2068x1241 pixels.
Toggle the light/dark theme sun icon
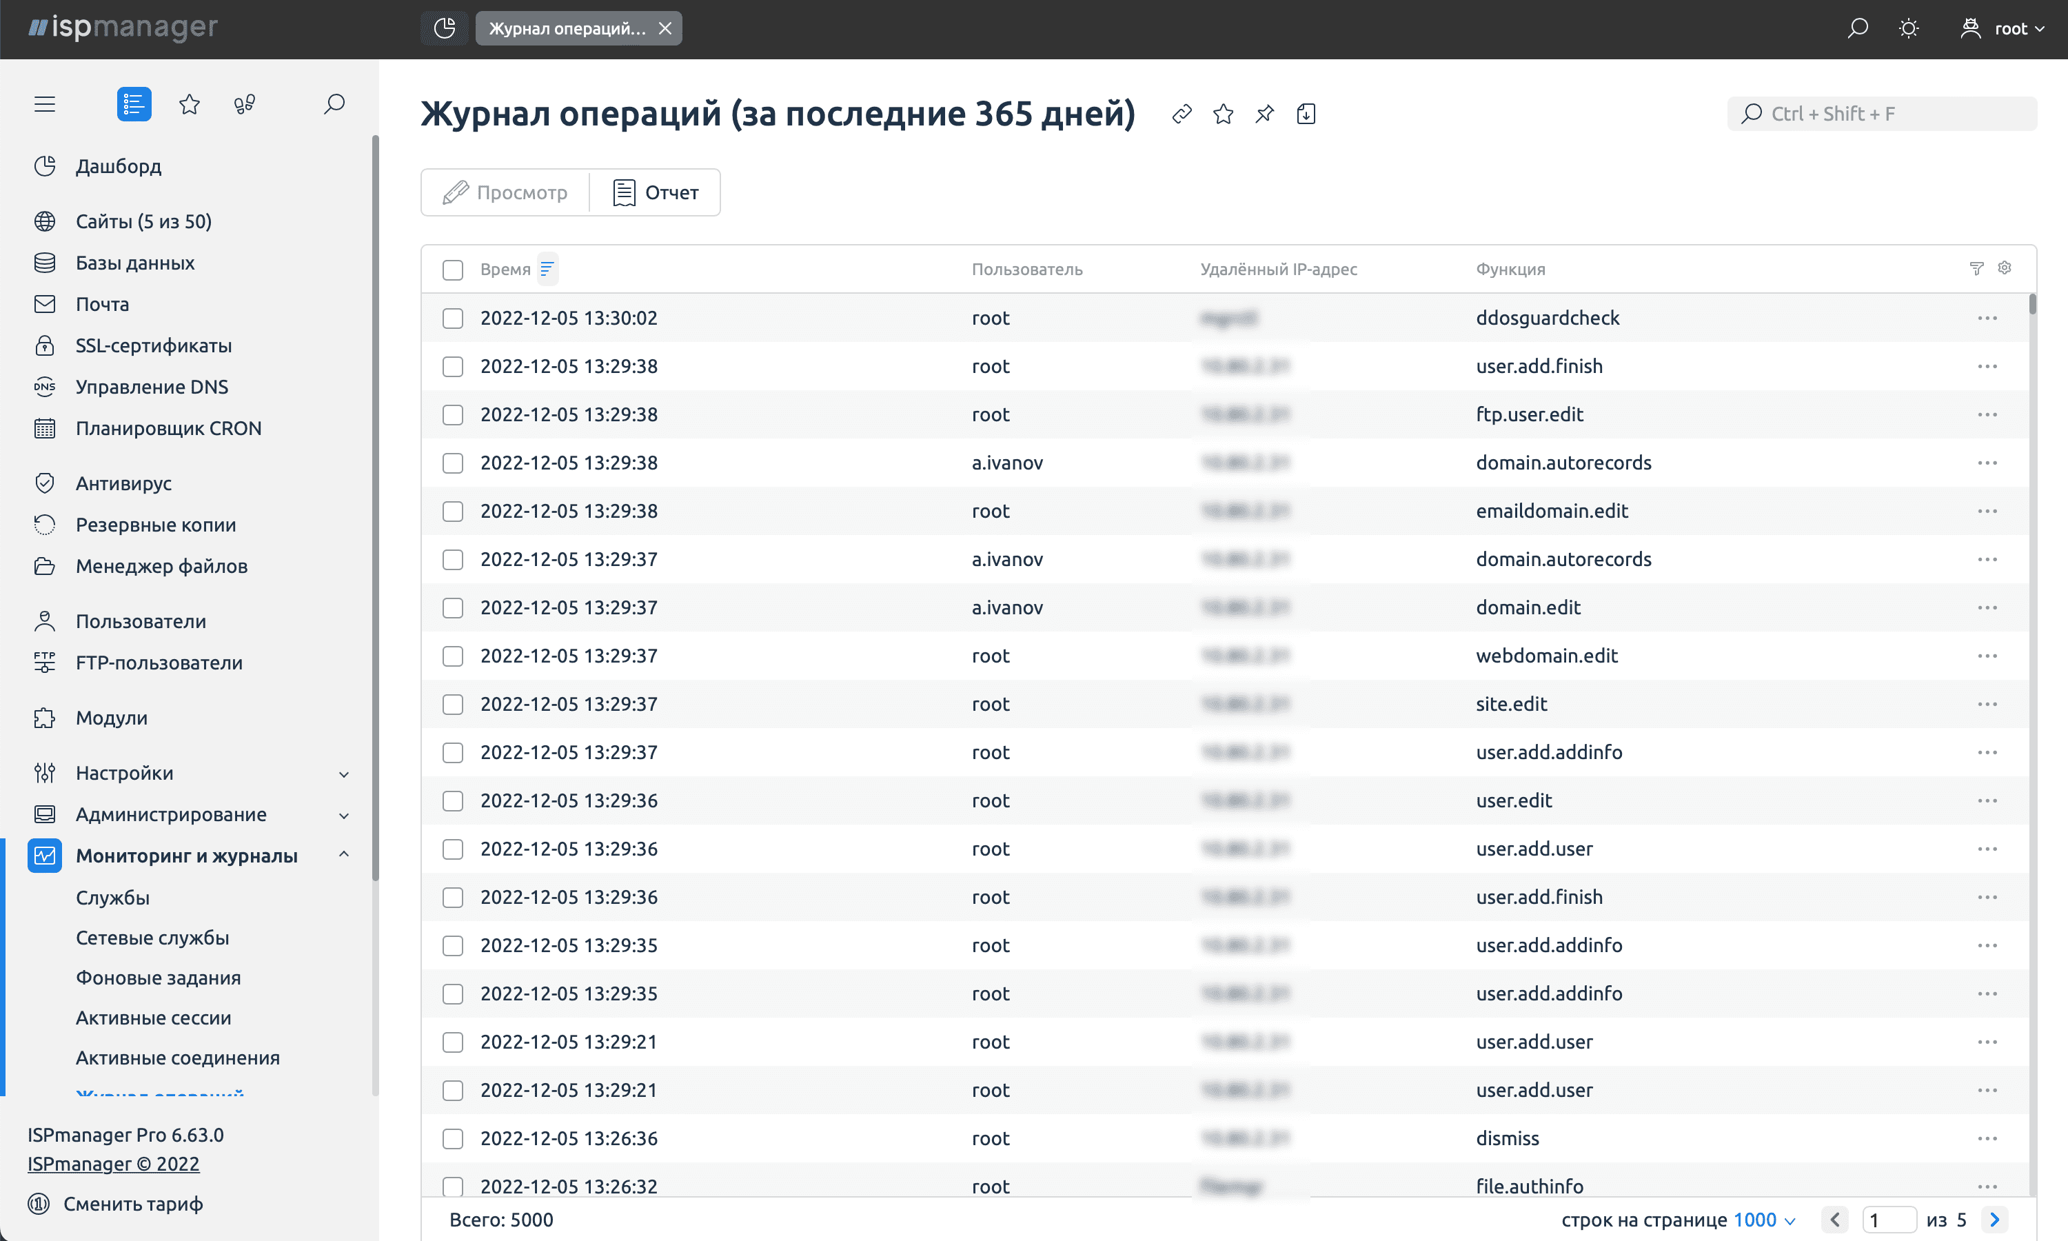1908,28
